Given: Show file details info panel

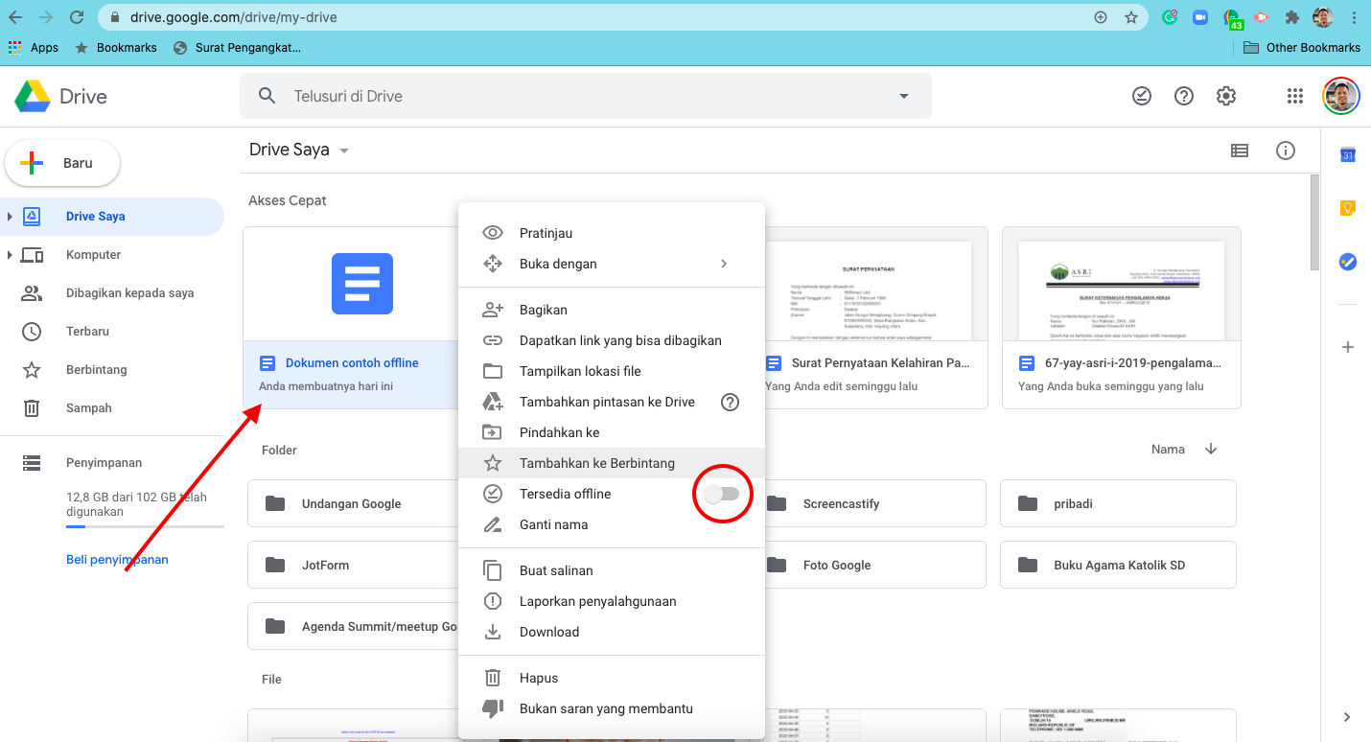Looking at the screenshot, I should tap(1286, 151).
